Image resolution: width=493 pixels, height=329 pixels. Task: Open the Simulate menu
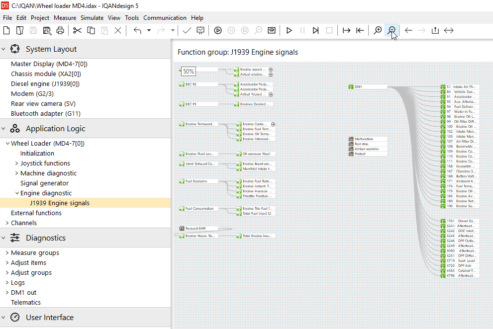[92, 18]
